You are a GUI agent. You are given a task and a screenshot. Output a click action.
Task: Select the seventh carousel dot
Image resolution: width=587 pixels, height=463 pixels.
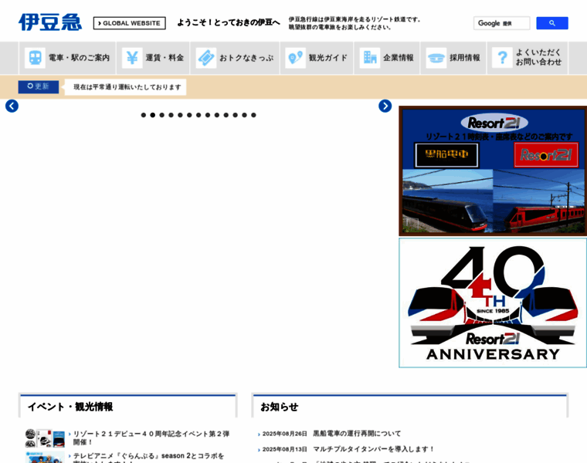(198, 115)
